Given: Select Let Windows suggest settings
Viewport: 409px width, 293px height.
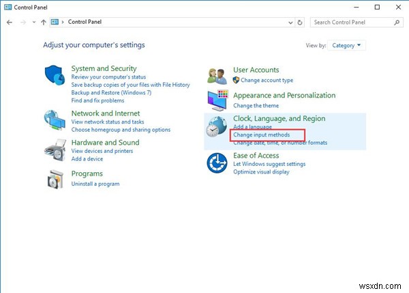Looking at the screenshot, I should tap(269, 164).
